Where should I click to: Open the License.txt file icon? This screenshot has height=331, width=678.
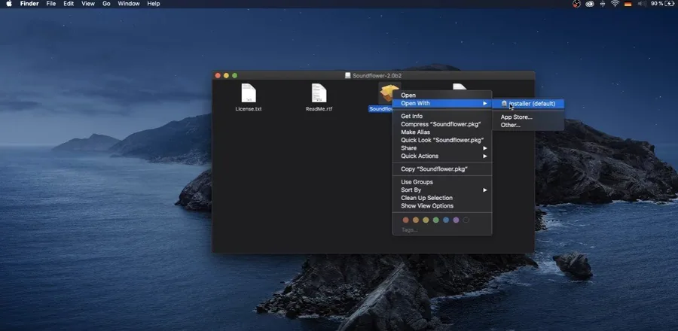click(x=249, y=93)
